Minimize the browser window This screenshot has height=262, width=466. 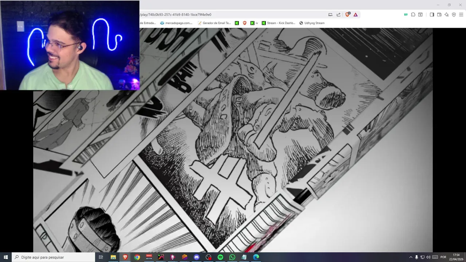(x=439, y=5)
